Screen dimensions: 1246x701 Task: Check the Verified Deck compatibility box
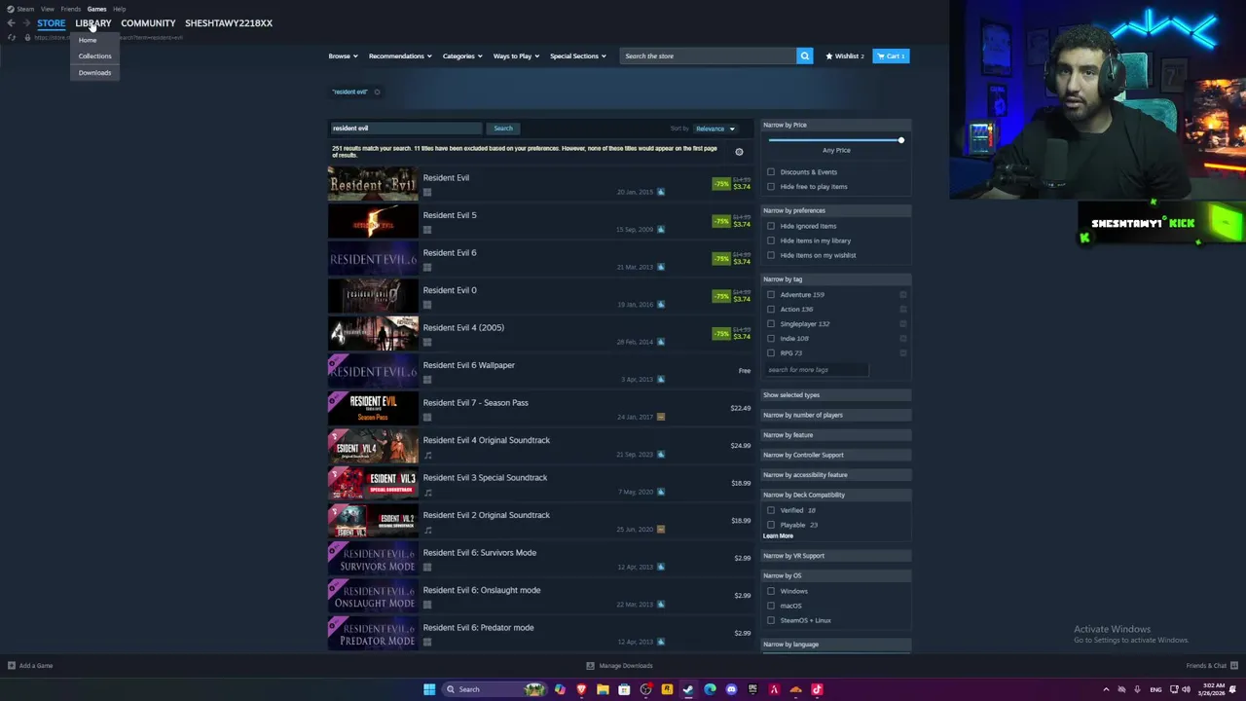771,510
